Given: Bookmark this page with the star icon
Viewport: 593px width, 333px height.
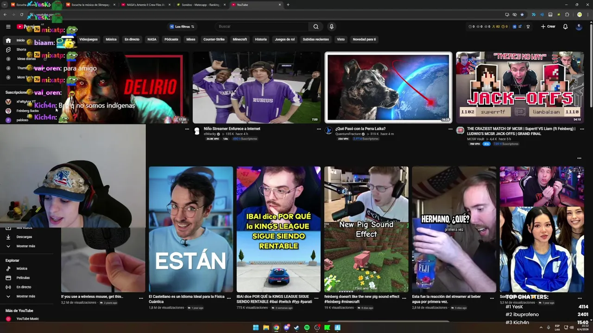Looking at the screenshot, I should [522, 15].
